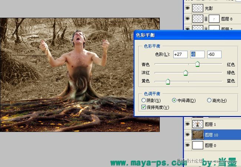Image resolution: width=241 pixels, height=167 pixels.
Task: Click the 黄色–蓝色 slider handle
Action: pyautogui.click(x=168, y=82)
